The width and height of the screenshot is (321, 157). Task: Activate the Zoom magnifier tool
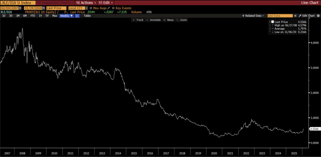(x=182, y=20)
